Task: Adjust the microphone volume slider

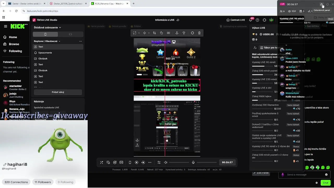Action: coord(207,162)
